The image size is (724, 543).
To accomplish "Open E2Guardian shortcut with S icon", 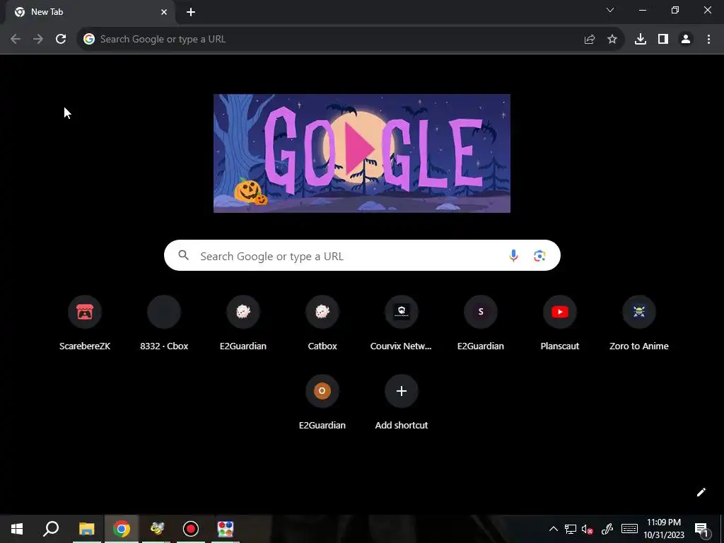I will pos(481,323).
